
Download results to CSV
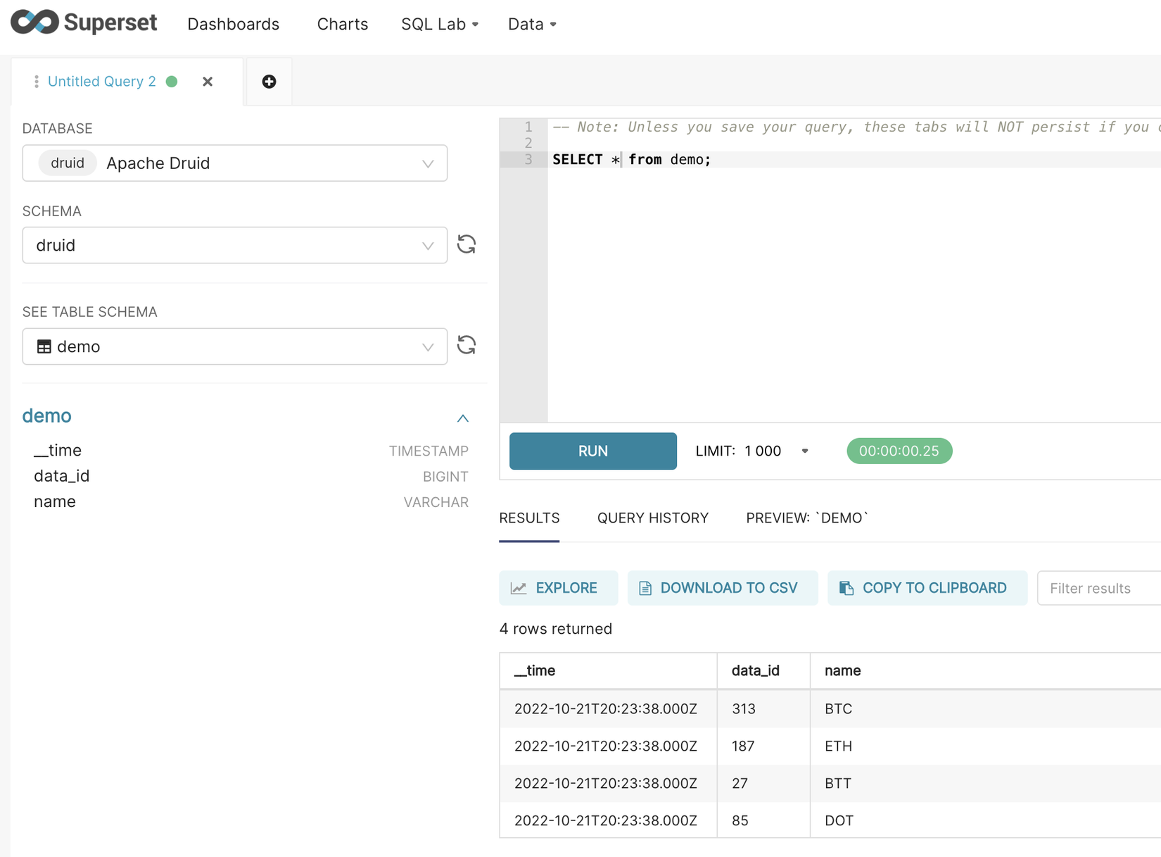[x=723, y=588]
